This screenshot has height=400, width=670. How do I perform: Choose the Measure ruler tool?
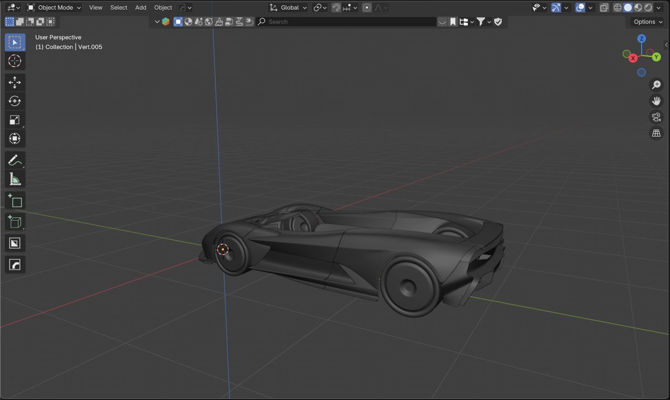click(15, 179)
